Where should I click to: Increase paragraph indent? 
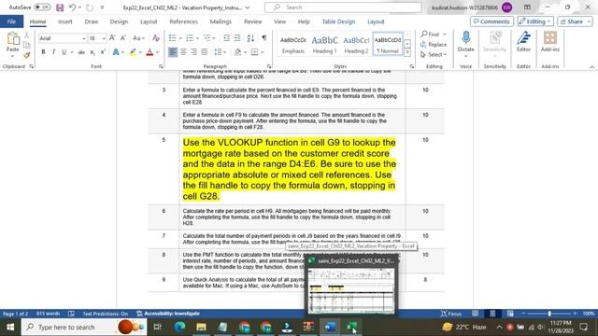click(237, 38)
